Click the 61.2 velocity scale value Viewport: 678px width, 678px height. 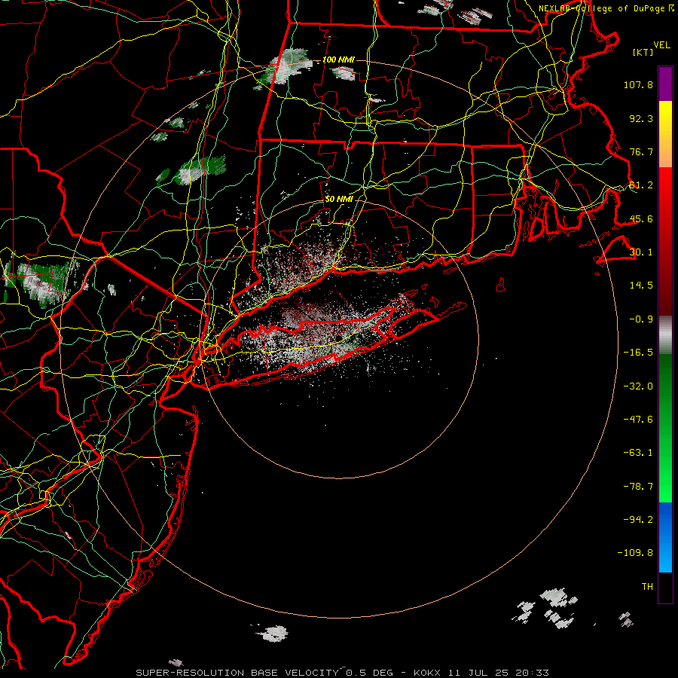click(x=641, y=185)
